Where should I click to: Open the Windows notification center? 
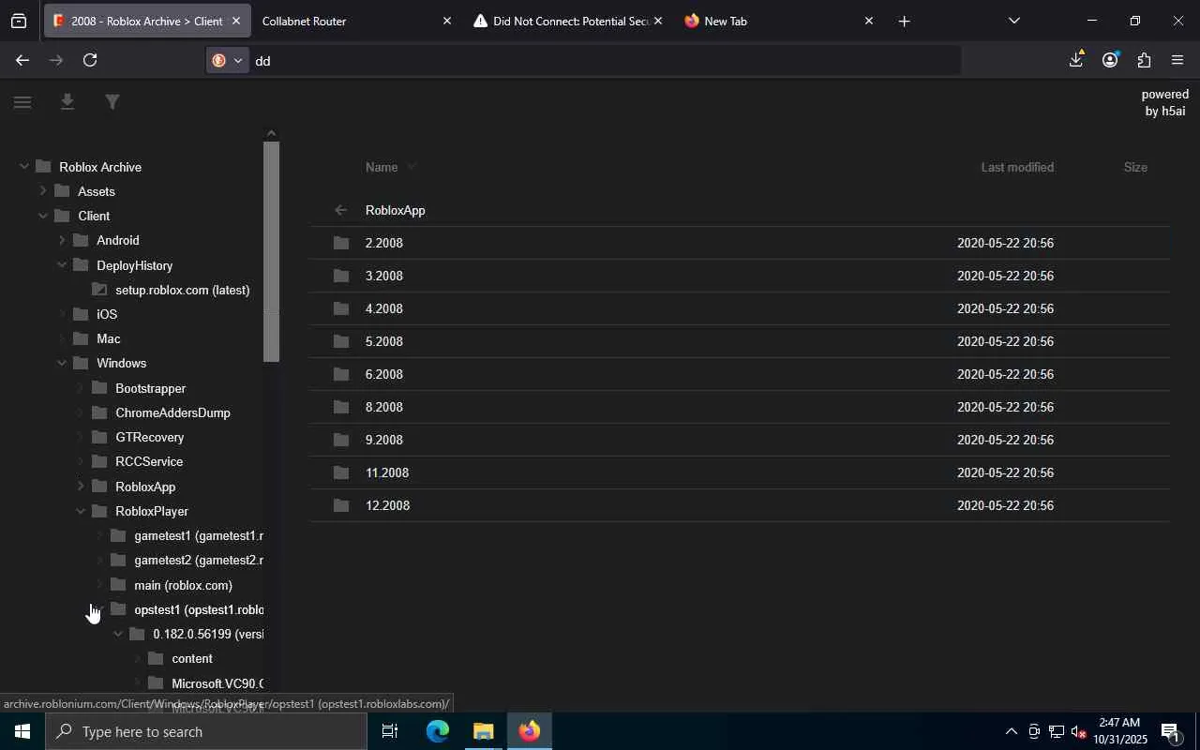[1170, 731]
